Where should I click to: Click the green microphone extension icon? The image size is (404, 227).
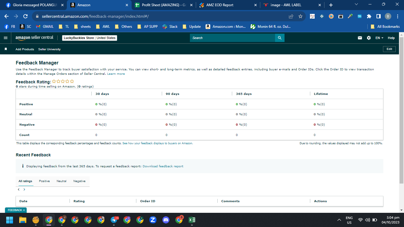tap(350, 17)
